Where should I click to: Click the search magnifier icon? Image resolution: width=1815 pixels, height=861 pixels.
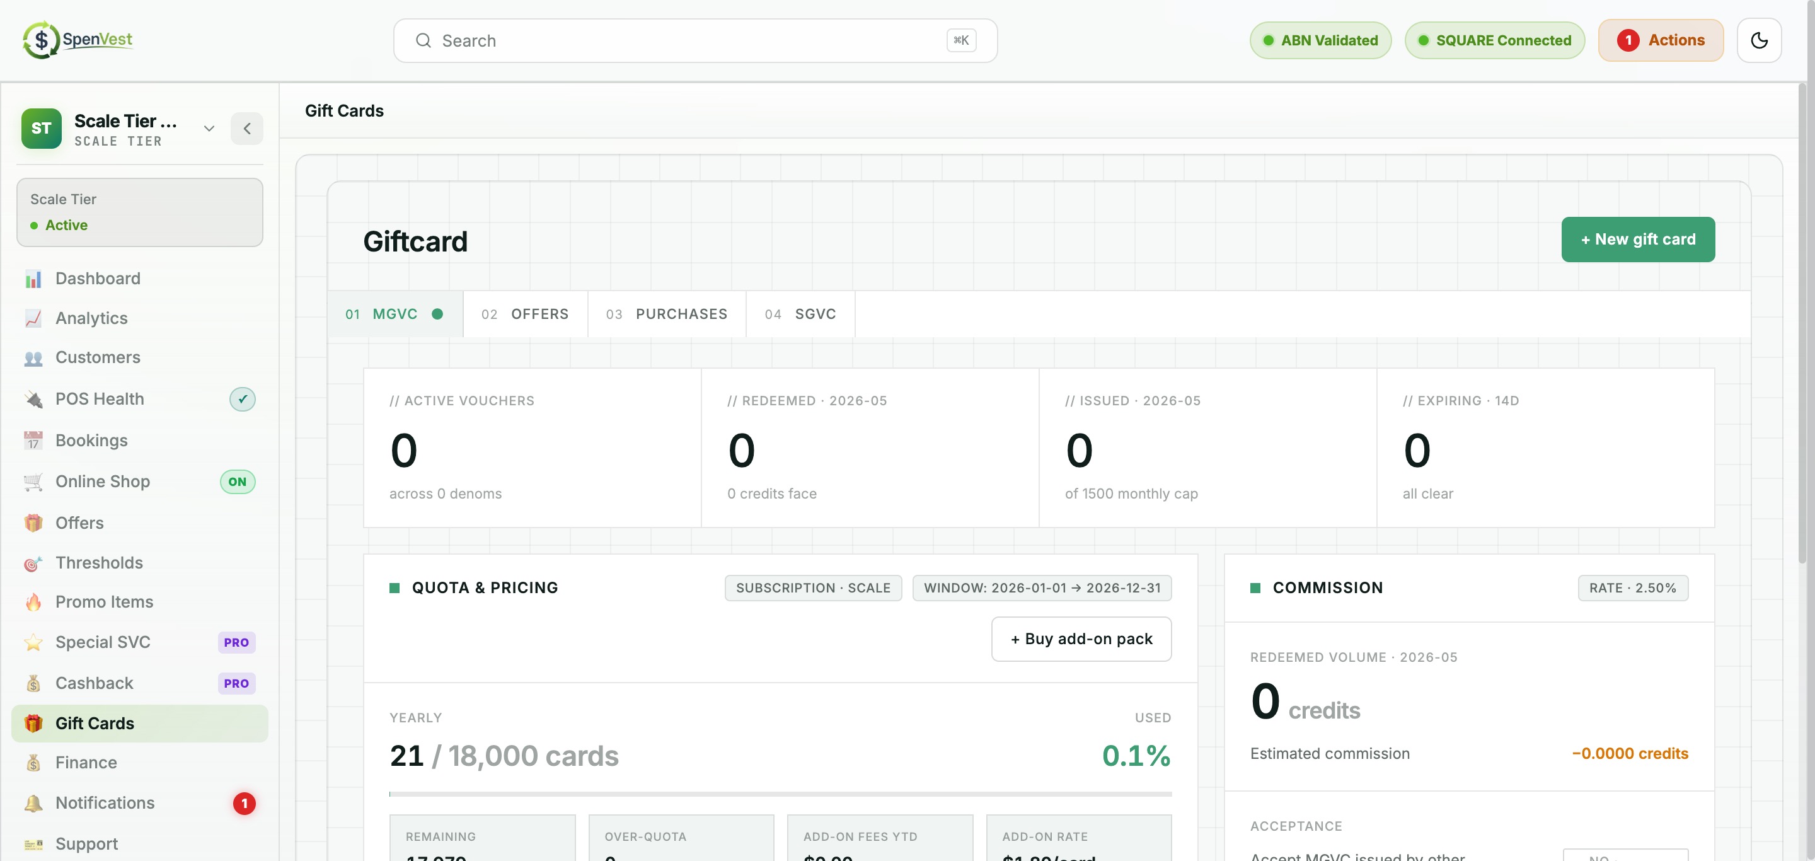(423, 41)
